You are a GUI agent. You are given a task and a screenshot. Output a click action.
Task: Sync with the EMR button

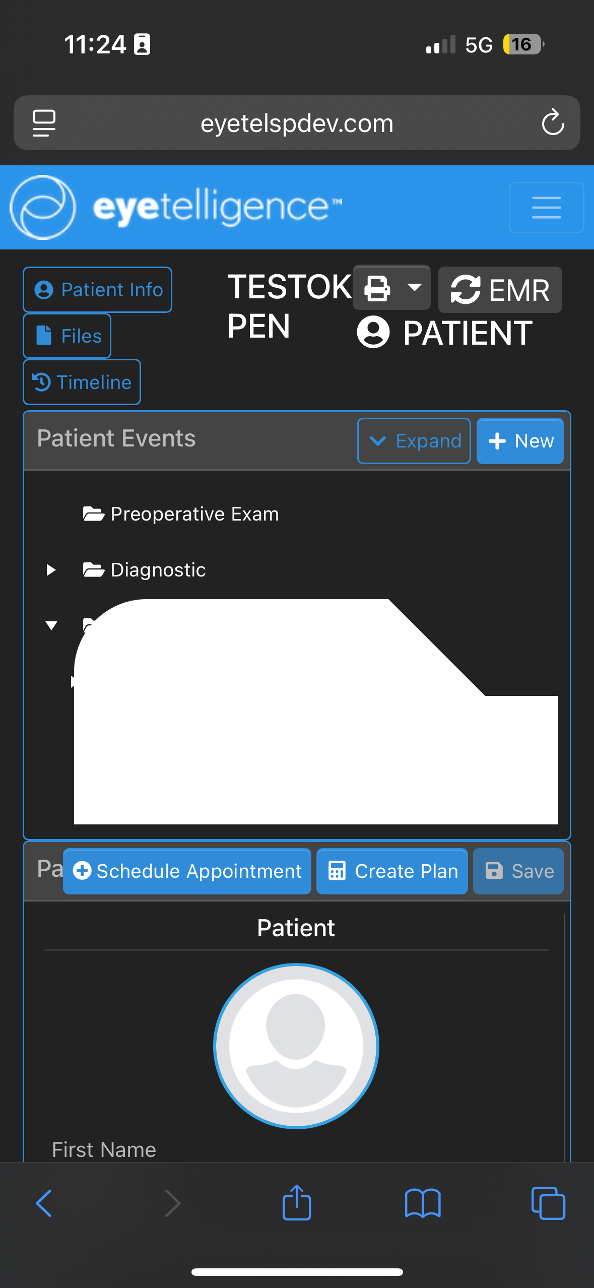point(500,290)
